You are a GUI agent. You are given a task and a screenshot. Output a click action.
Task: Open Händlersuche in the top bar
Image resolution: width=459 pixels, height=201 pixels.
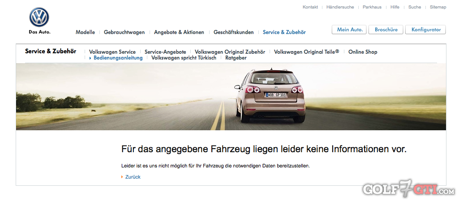[340, 7]
